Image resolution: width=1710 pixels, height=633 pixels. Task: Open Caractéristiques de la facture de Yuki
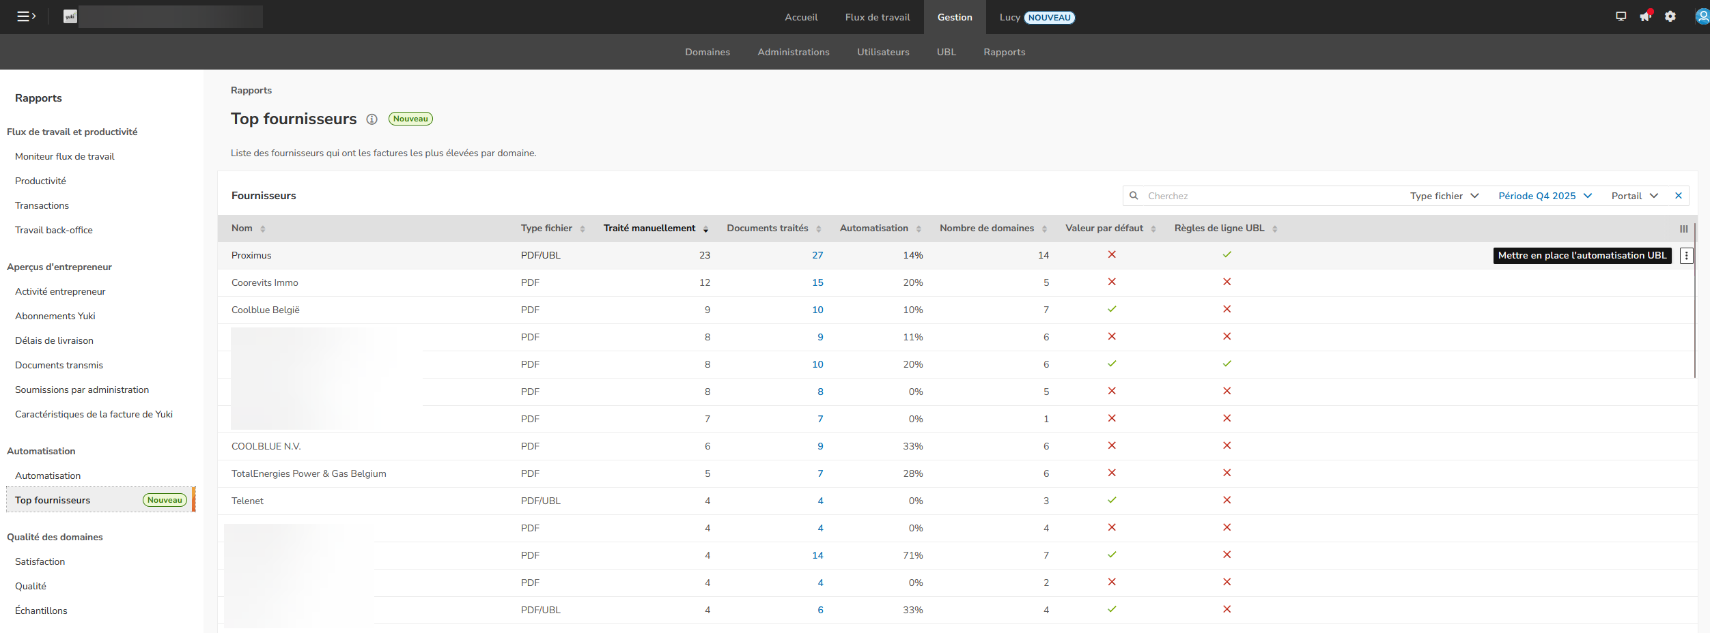click(94, 414)
